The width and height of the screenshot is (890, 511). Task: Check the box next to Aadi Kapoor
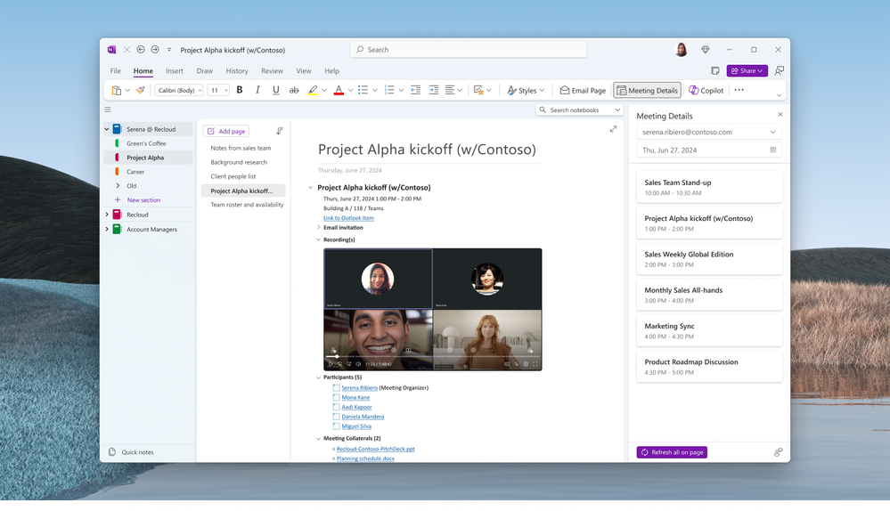(x=336, y=407)
